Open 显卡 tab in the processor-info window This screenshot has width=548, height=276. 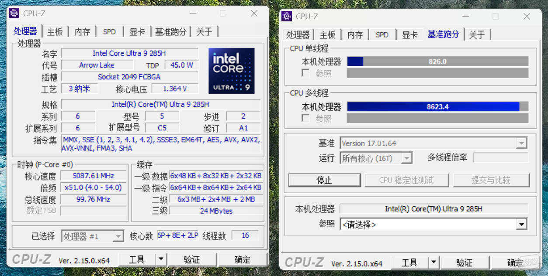(x=137, y=31)
